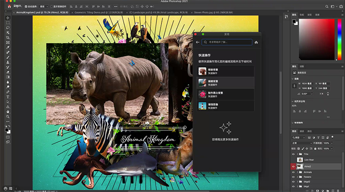Select the Eyedropper tool

tap(8, 47)
